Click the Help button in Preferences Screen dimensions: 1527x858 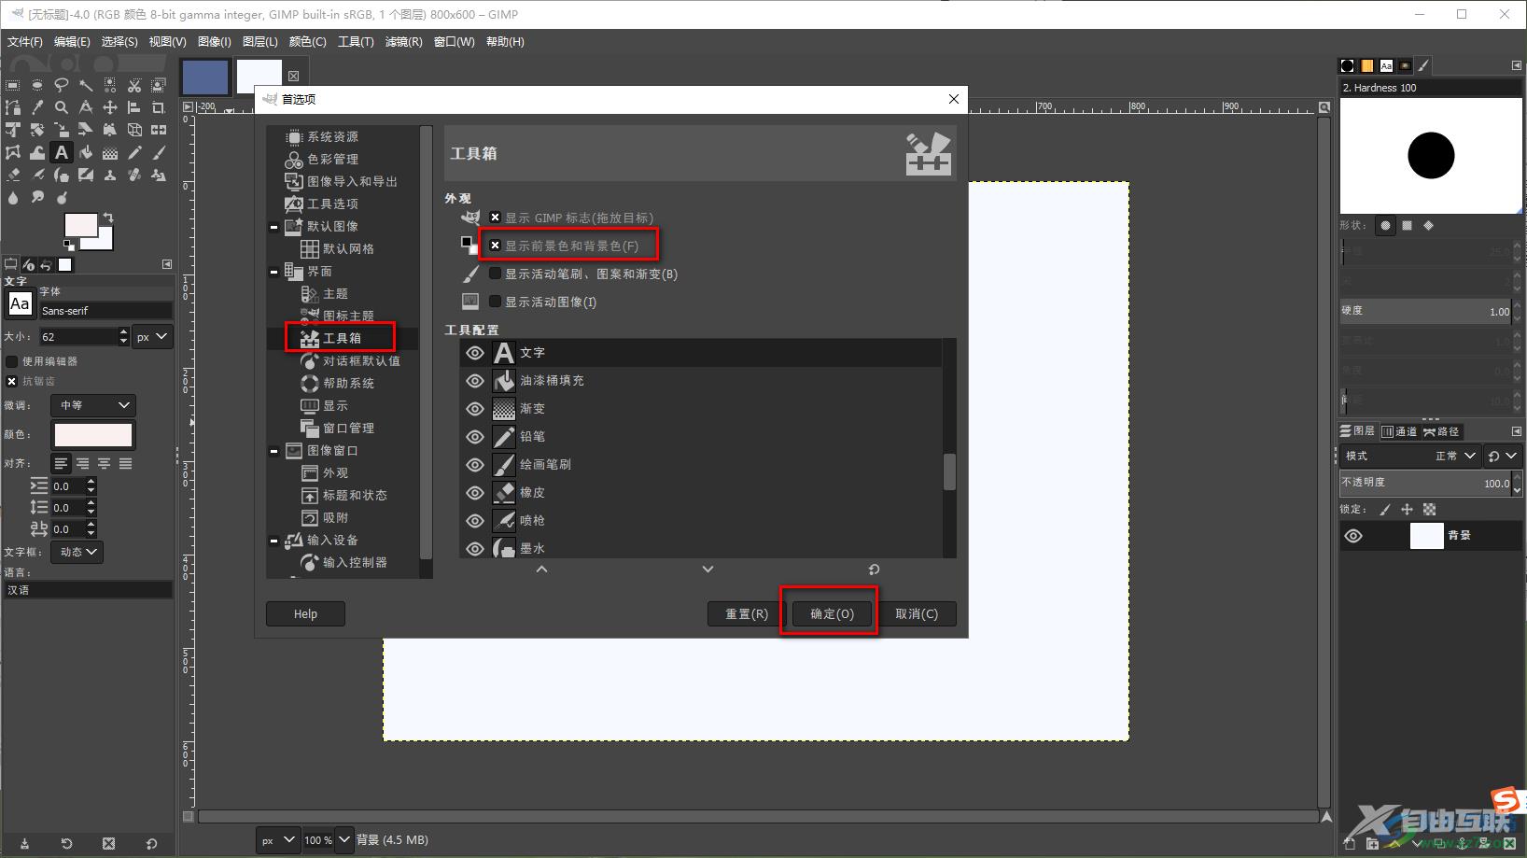click(x=305, y=613)
